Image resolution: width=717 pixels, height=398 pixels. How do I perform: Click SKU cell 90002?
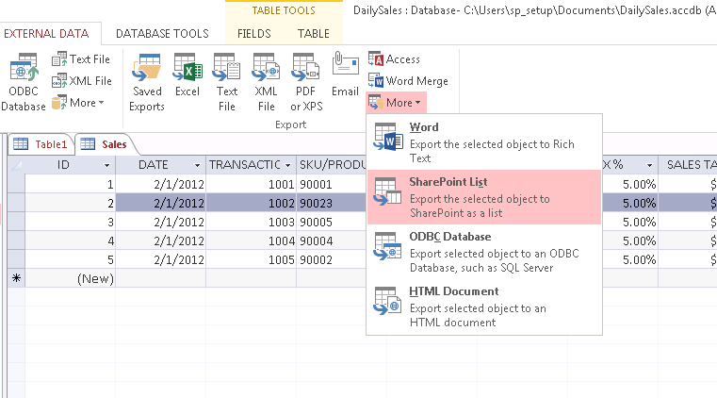pos(332,259)
